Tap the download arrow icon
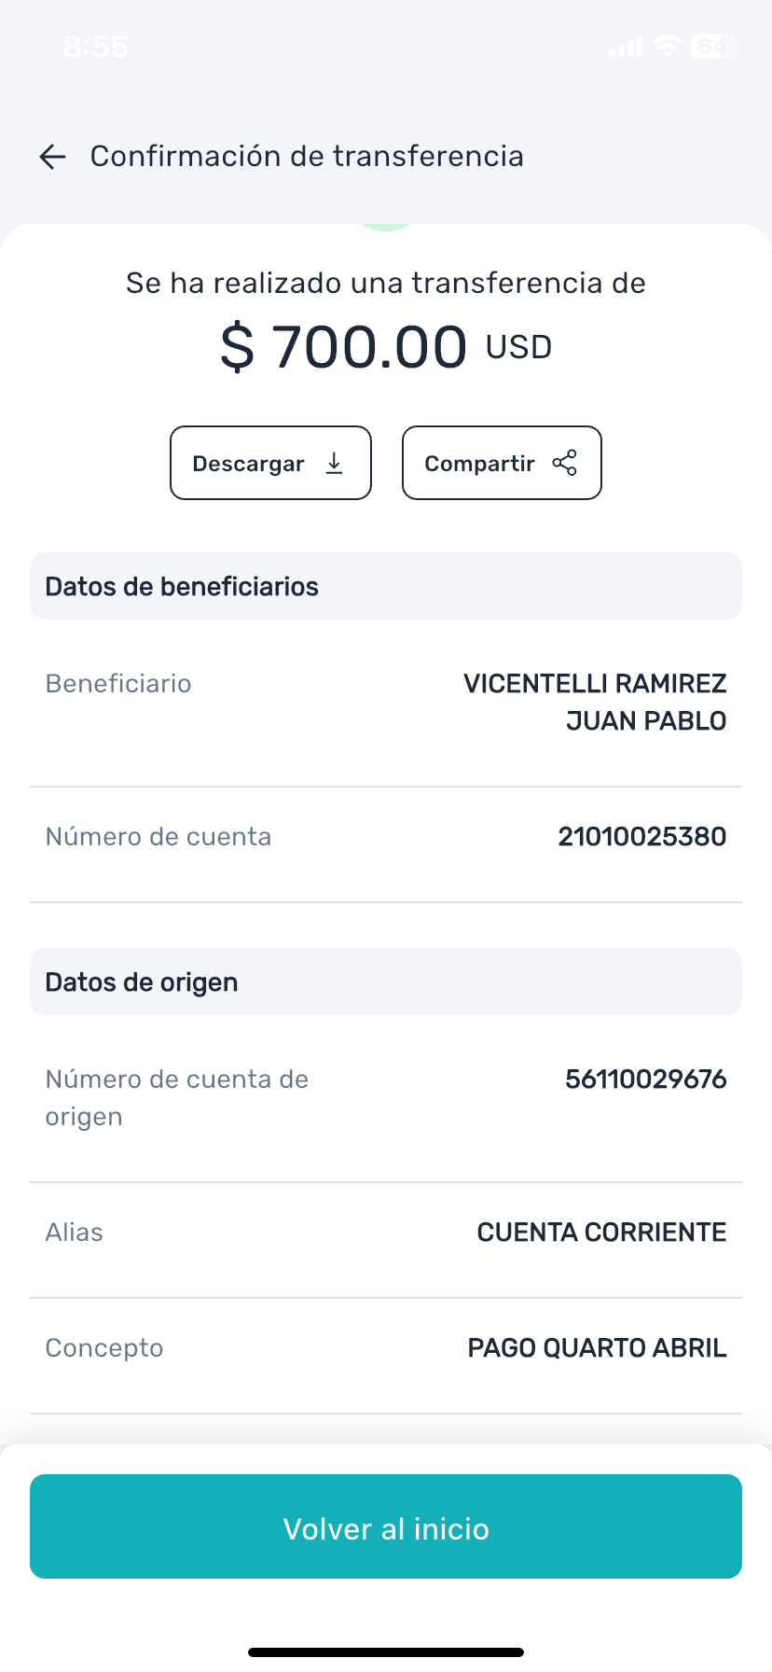This screenshot has height=1672, width=772. (334, 464)
